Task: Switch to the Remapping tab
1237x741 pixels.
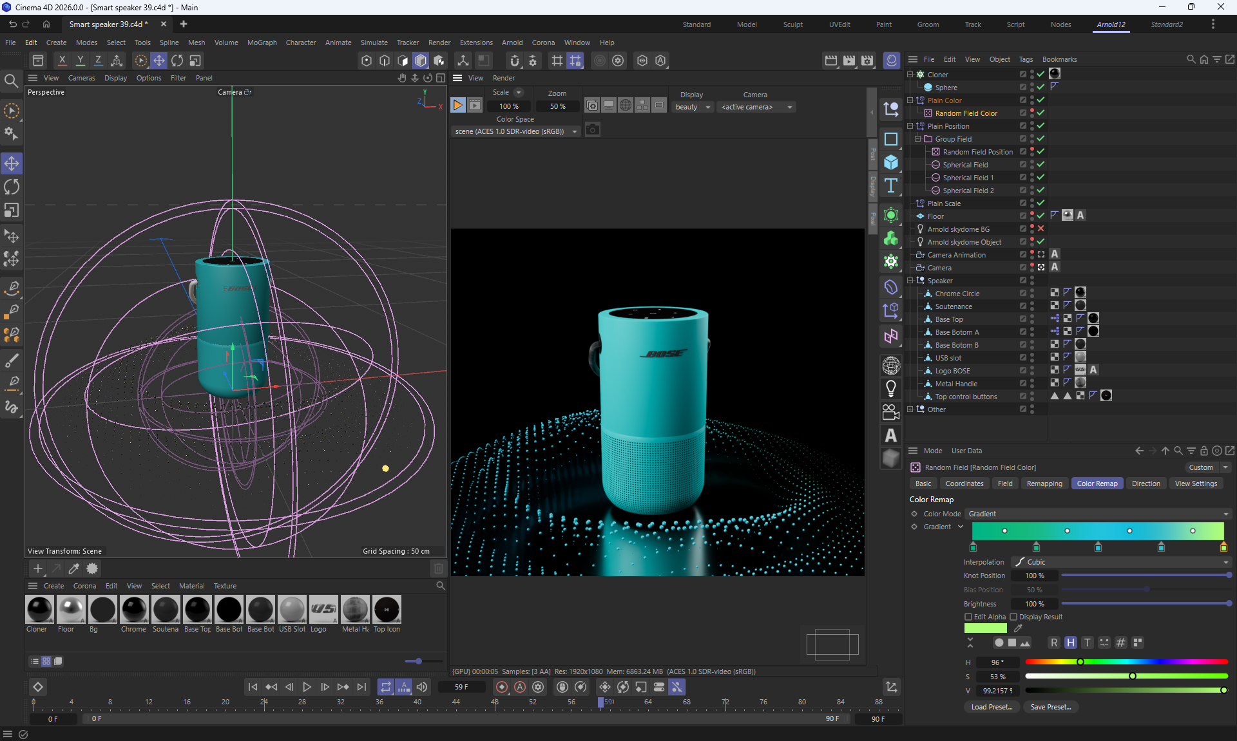Action: [x=1044, y=483]
